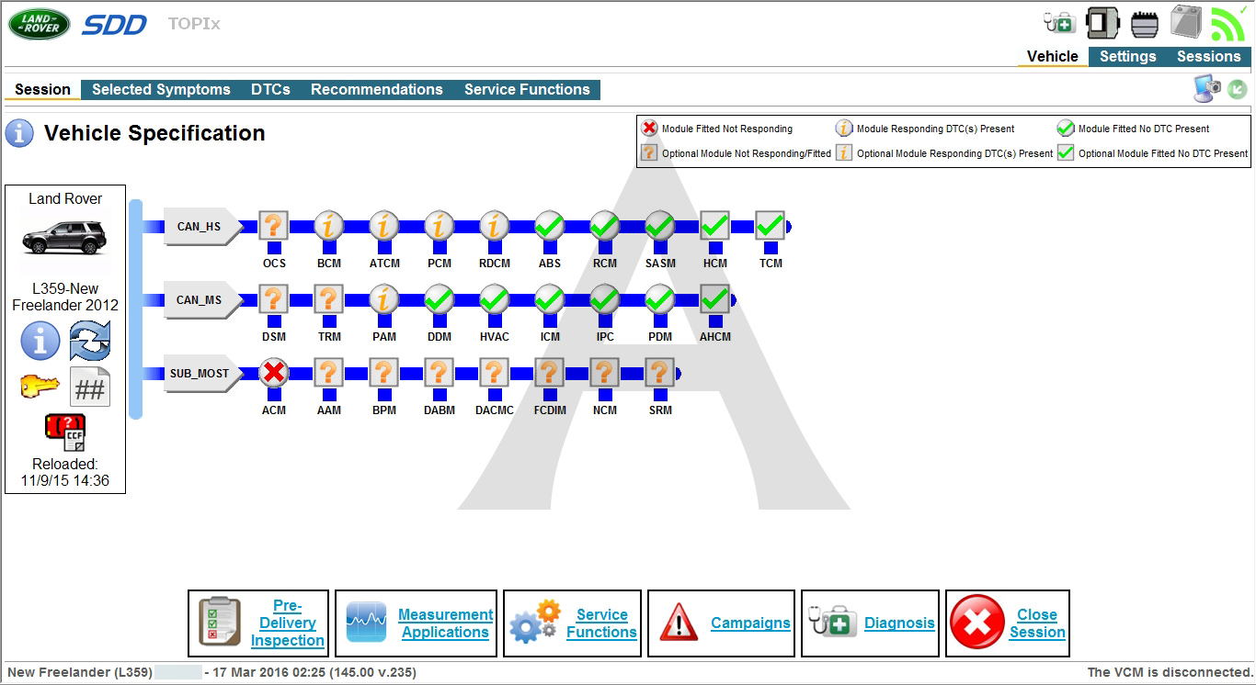This screenshot has width=1256, height=685.
Task: Select the ABS module green check icon
Action: click(x=550, y=225)
